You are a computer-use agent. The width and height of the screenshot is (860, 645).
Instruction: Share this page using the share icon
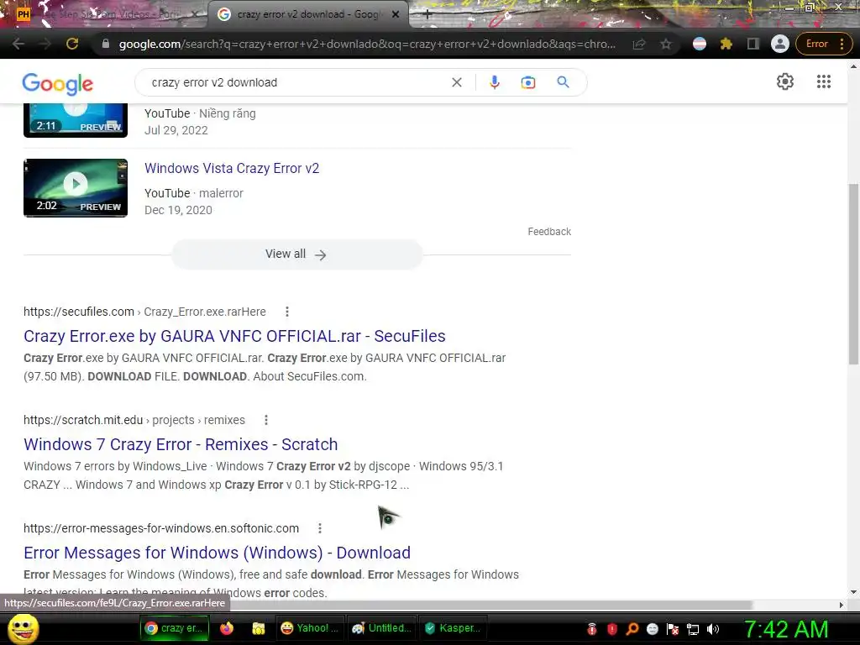tap(639, 44)
